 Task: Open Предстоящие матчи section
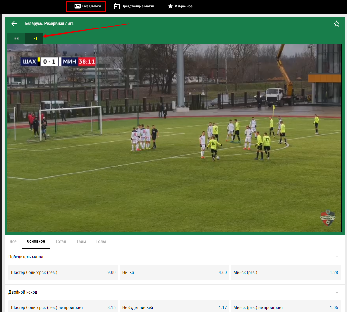[134, 6]
